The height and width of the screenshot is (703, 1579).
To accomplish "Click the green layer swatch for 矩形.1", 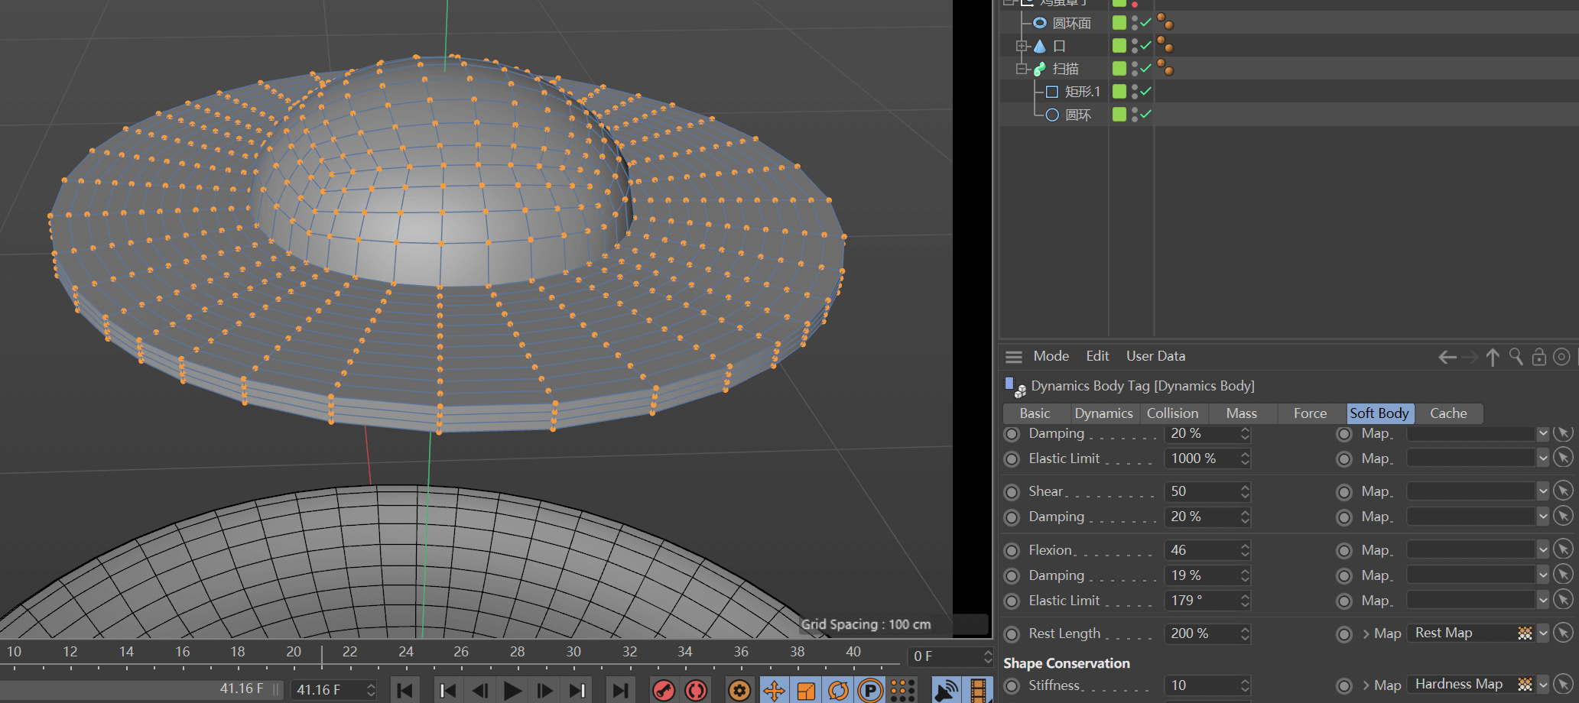I will [x=1119, y=91].
